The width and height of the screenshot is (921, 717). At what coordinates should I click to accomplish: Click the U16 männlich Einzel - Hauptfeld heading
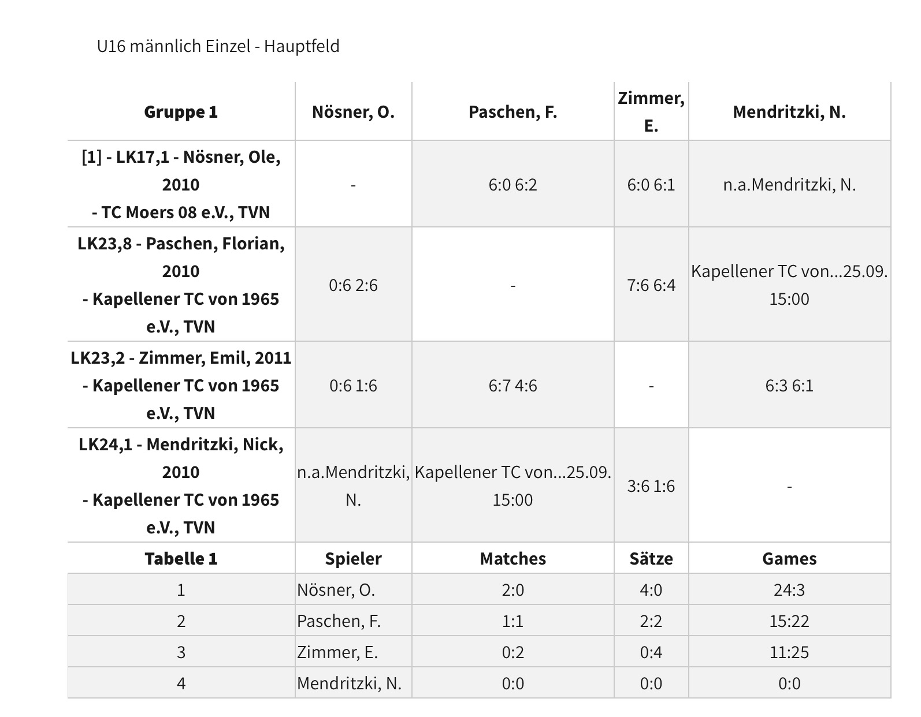pos(218,46)
